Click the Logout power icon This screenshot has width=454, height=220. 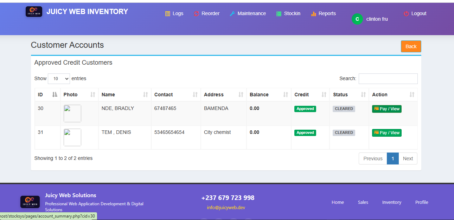(405, 13)
